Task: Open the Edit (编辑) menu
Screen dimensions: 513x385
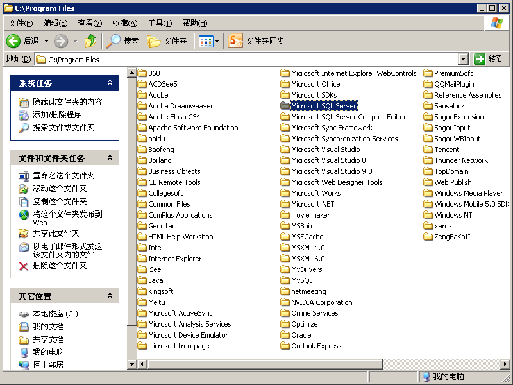Action: point(55,23)
